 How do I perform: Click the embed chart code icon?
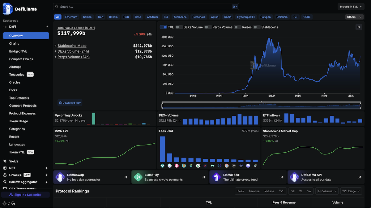359,27
